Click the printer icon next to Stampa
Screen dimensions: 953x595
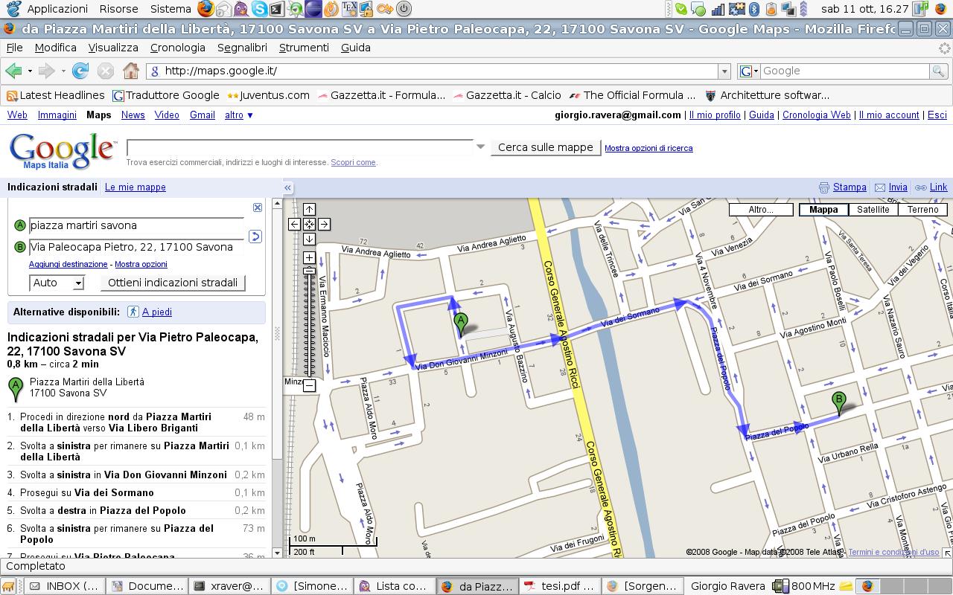[x=823, y=187]
